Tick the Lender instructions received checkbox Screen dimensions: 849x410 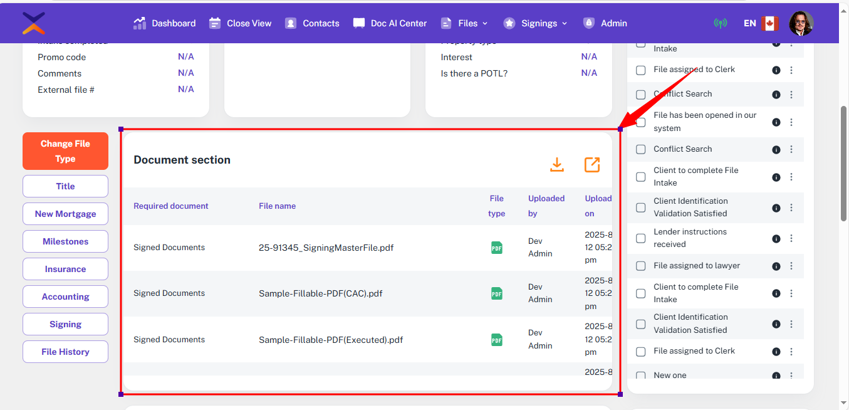click(x=640, y=238)
